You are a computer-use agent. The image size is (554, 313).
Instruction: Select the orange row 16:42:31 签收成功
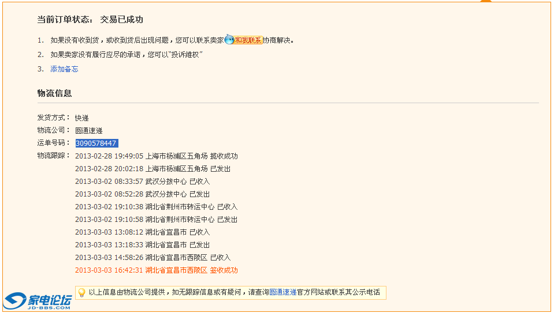tap(156, 270)
